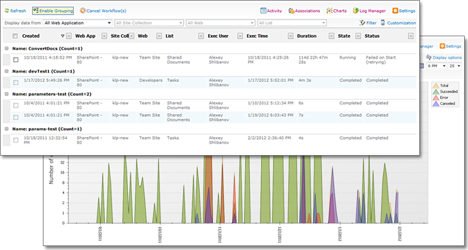Collapse the devTest1 group
Image resolution: width=468 pixels, height=250 pixels.
[x=7, y=71]
